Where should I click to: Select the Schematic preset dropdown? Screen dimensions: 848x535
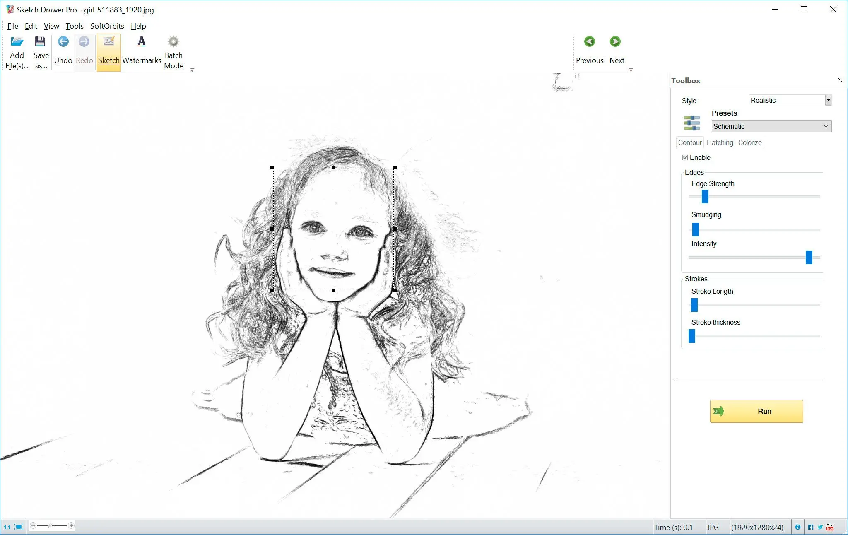(771, 126)
